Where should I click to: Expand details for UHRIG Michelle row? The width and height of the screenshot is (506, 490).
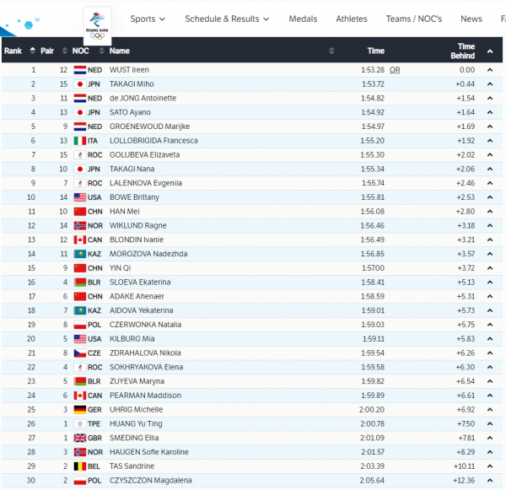point(490,410)
